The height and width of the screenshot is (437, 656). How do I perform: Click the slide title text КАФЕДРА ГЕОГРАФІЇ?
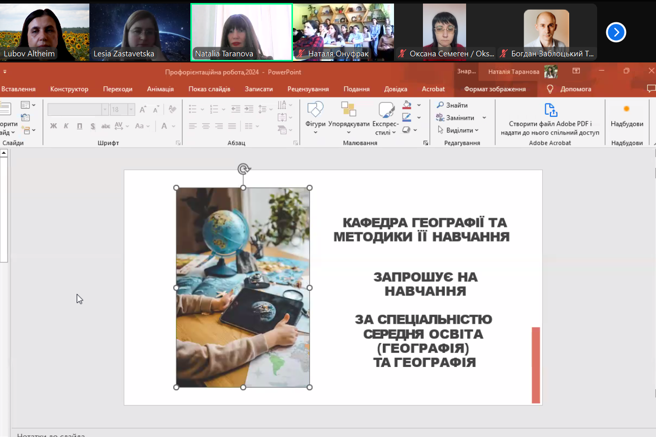click(x=424, y=223)
